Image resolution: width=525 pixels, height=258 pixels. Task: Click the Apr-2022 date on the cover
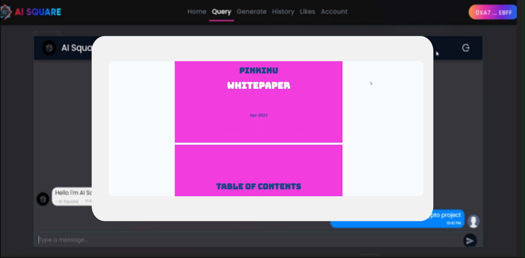(x=259, y=115)
